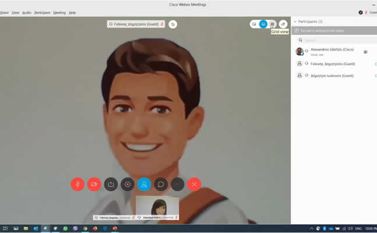The width and height of the screenshot is (377, 233).
Task: Click the volume icon in the system tray
Action: click(351, 229)
